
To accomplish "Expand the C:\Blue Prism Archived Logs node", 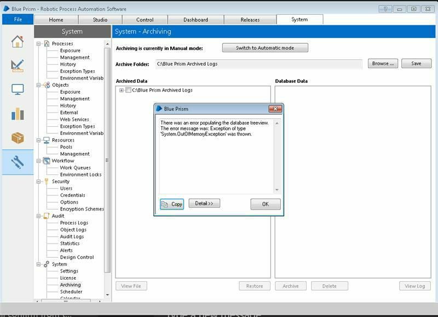I will (121, 90).
